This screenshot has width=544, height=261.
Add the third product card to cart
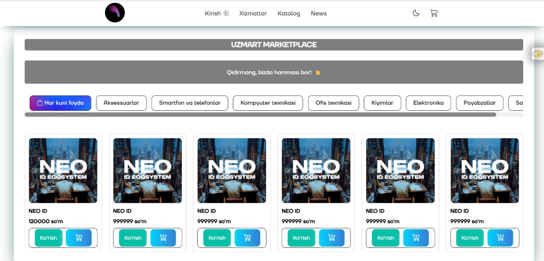(247, 238)
